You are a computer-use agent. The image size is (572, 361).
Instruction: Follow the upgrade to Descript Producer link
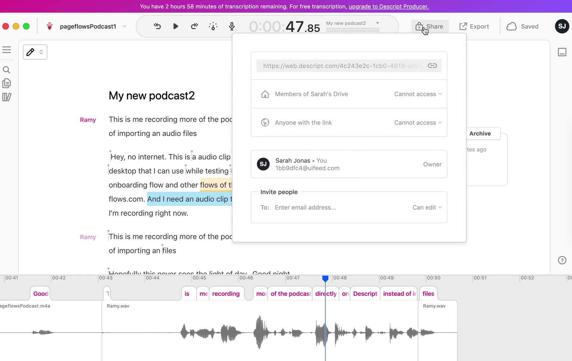388,6
